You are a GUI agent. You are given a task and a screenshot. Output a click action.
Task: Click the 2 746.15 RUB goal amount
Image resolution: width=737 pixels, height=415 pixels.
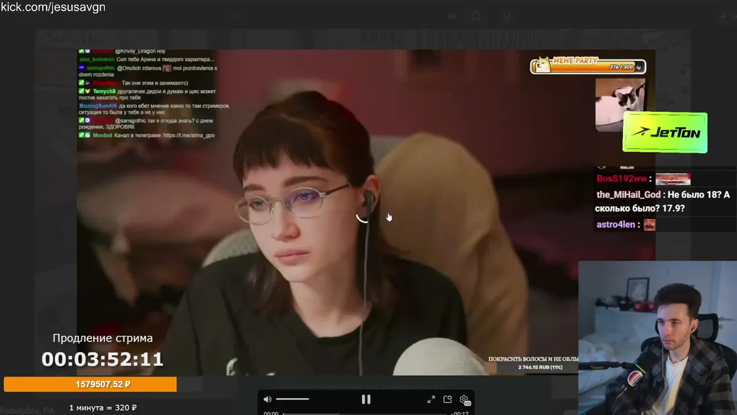tap(540, 367)
